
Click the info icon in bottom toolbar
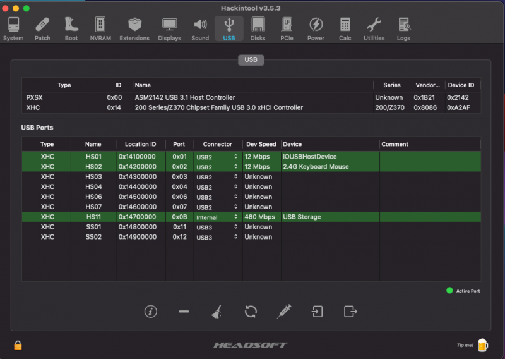(151, 311)
